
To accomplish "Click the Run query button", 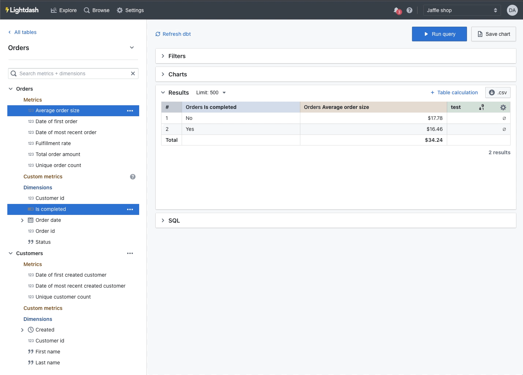I will pos(439,34).
